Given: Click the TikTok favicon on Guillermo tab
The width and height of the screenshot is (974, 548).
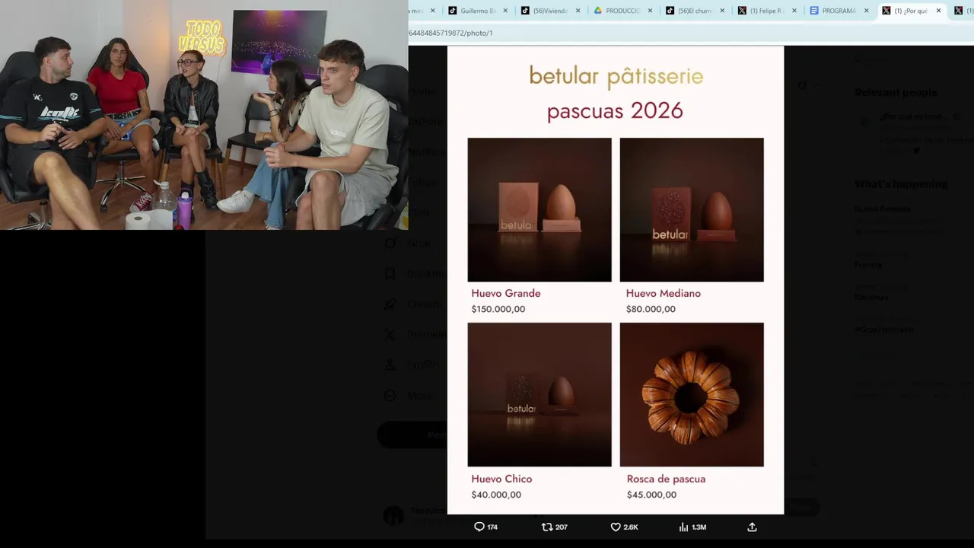Looking at the screenshot, I should coord(453,11).
